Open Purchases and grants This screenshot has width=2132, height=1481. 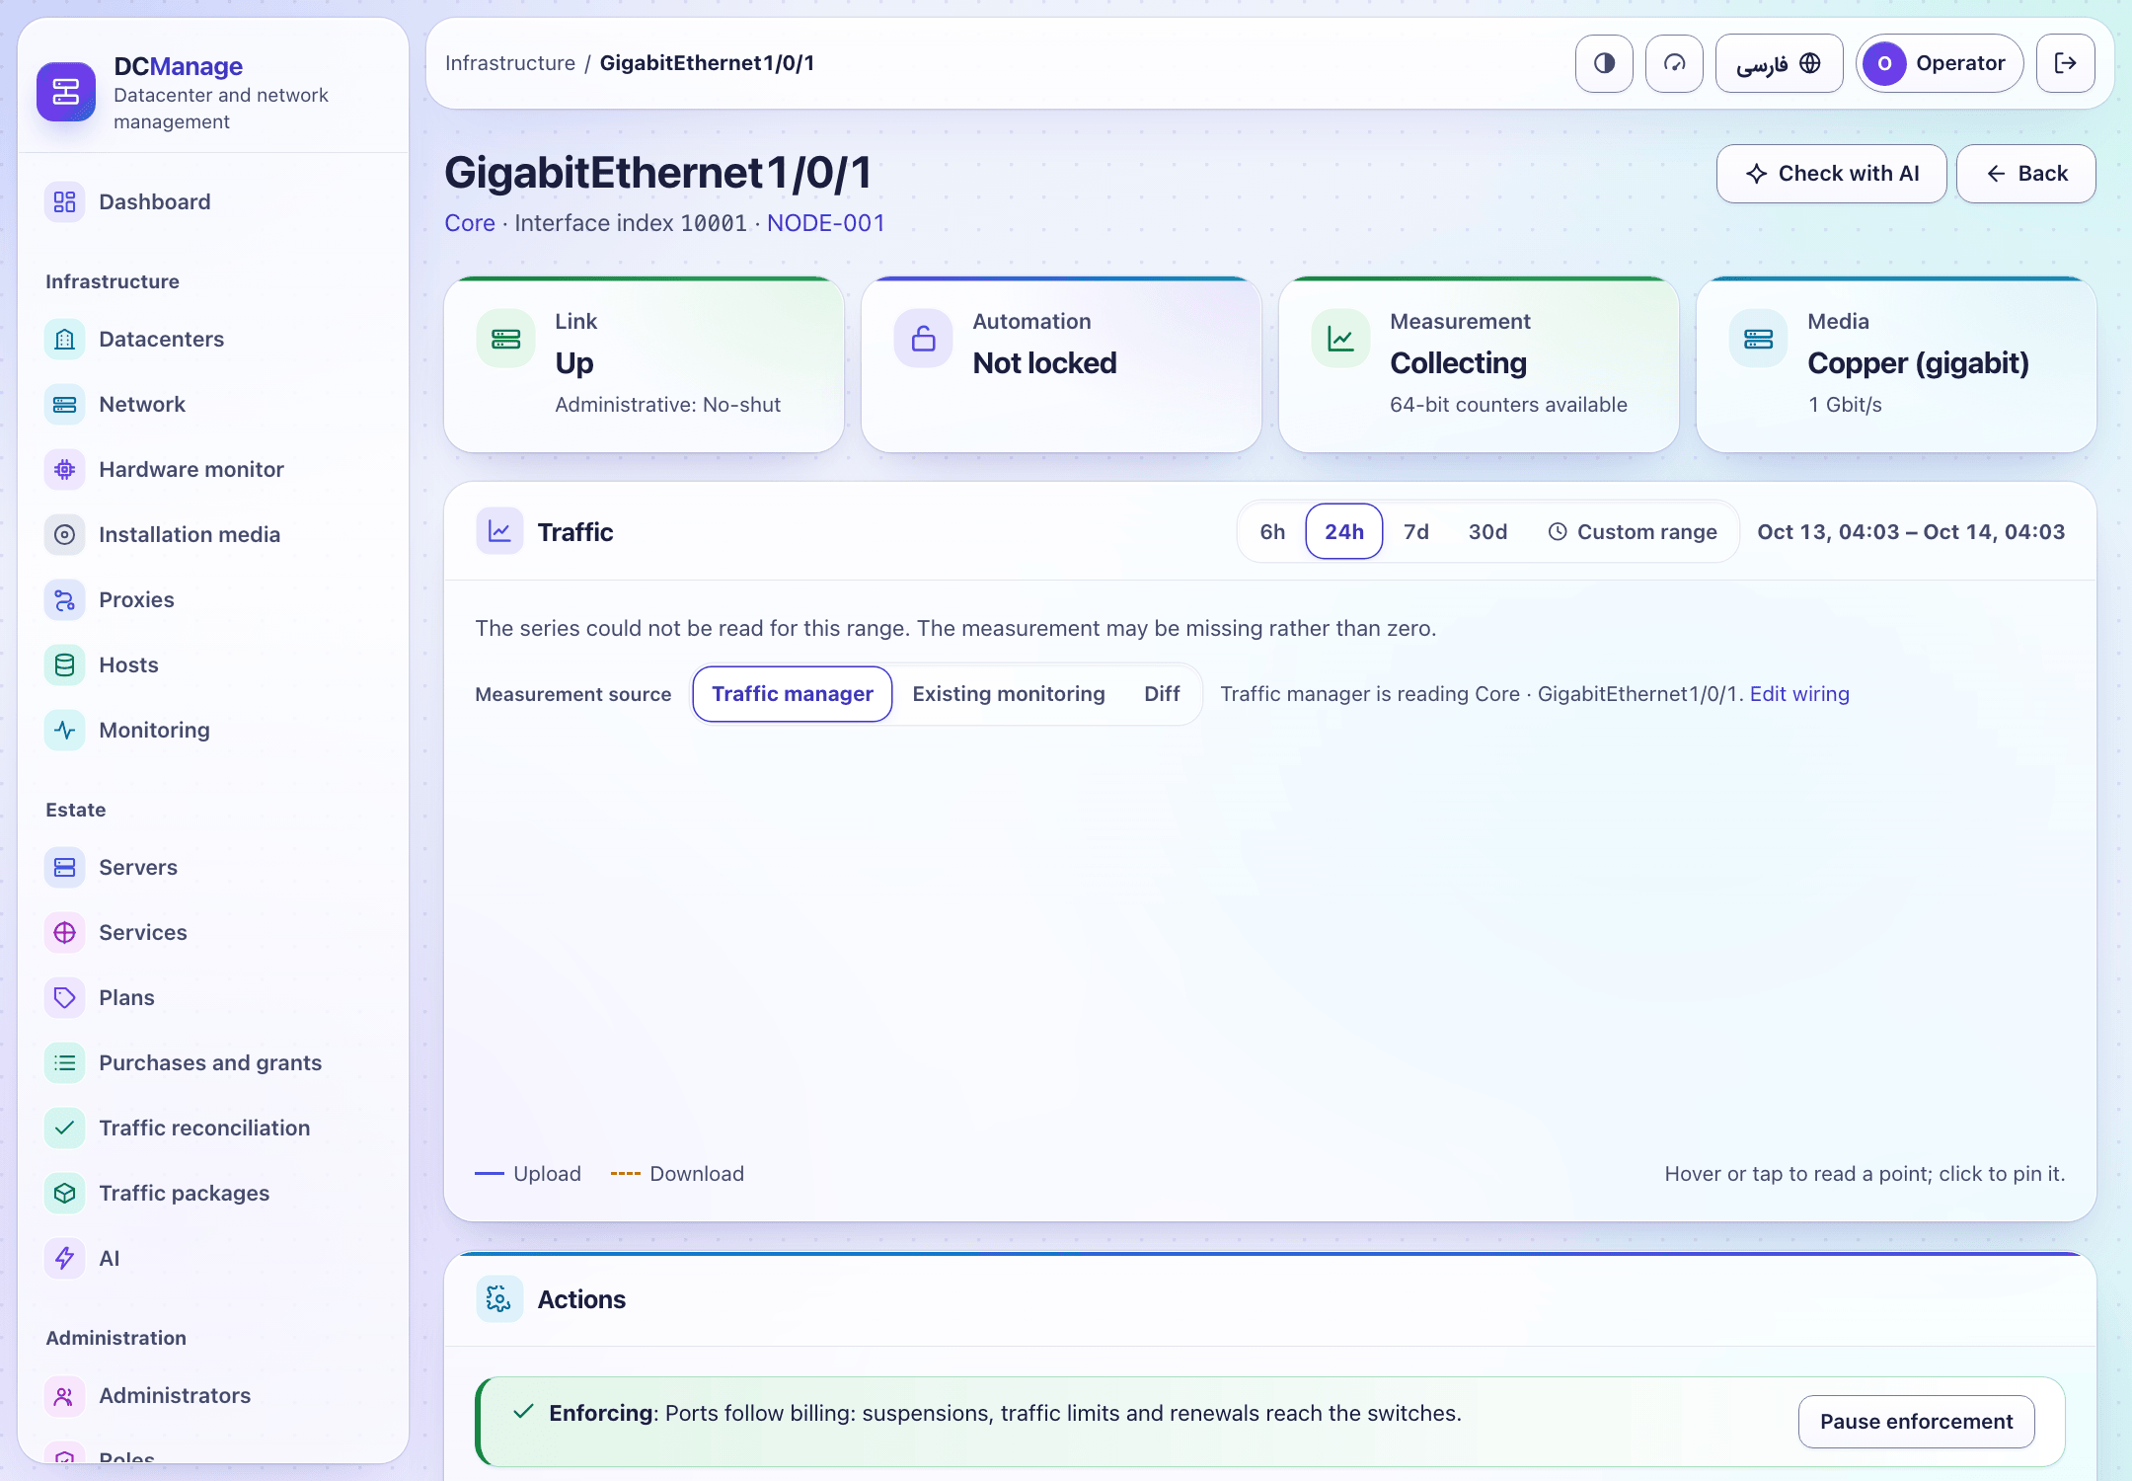tap(213, 1062)
